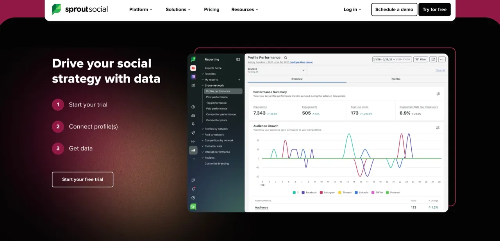Go to the Pricing page
This screenshot has height=241, width=500.
pyautogui.click(x=212, y=9)
